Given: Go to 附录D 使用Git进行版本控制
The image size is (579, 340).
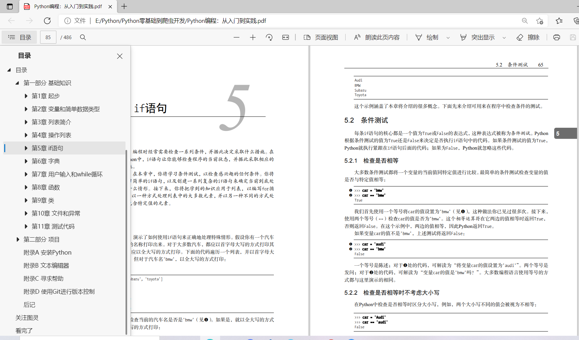Looking at the screenshot, I should tap(59, 291).
